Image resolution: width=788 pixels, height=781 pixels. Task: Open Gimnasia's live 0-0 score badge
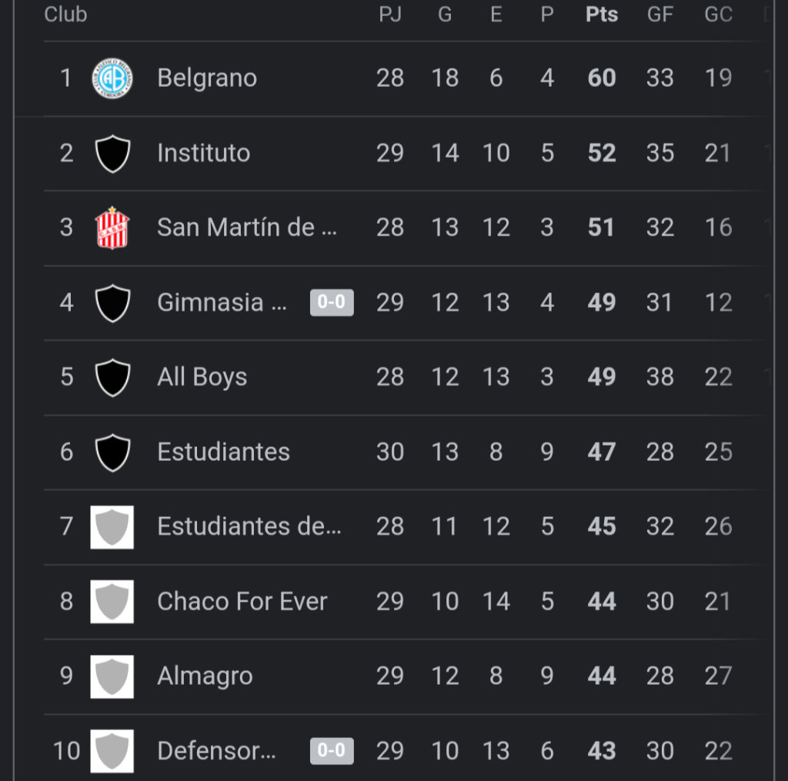pos(332,302)
